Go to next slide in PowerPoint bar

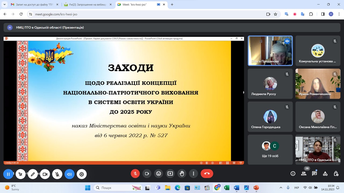point(213,163)
